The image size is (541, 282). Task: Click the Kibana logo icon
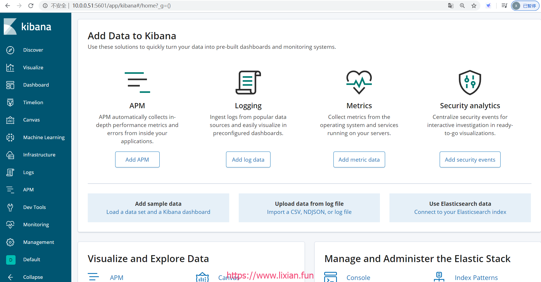click(10, 27)
